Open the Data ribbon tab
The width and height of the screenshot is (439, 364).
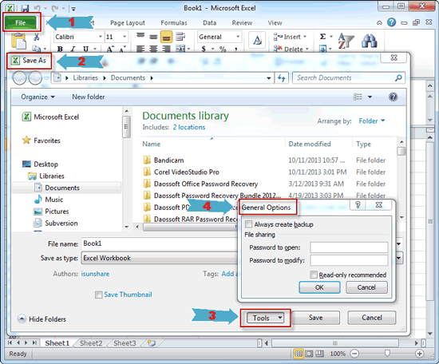(x=209, y=22)
